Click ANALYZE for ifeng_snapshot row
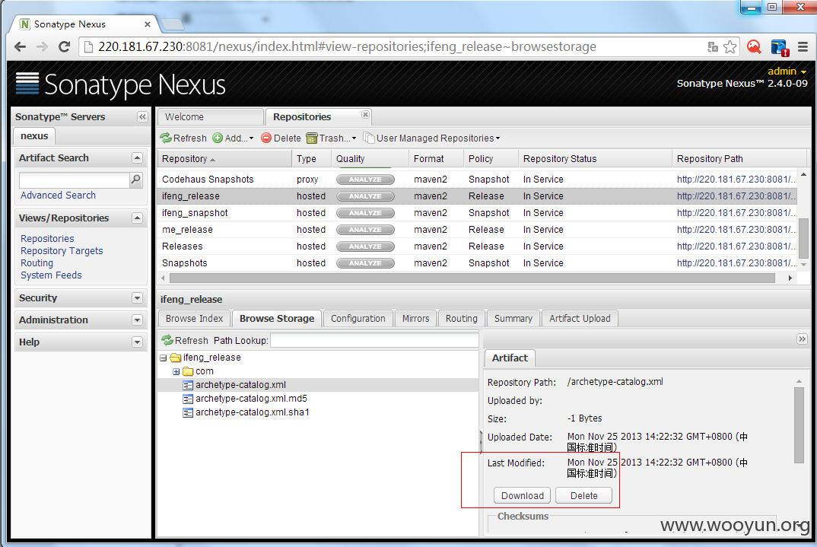Image resolution: width=817 pixels, height=547 pixels. click(365, 212)
